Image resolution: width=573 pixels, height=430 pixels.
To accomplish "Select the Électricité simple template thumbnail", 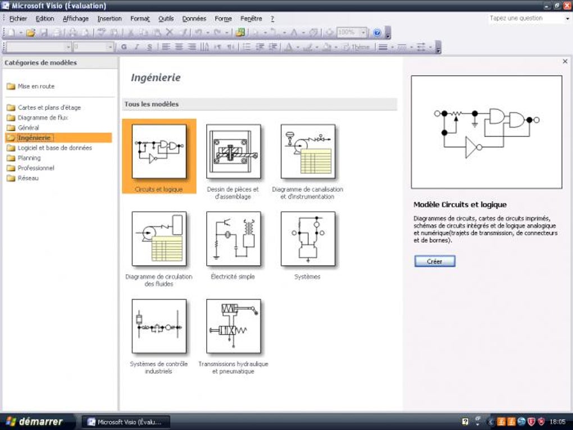I will coord(233,239).
